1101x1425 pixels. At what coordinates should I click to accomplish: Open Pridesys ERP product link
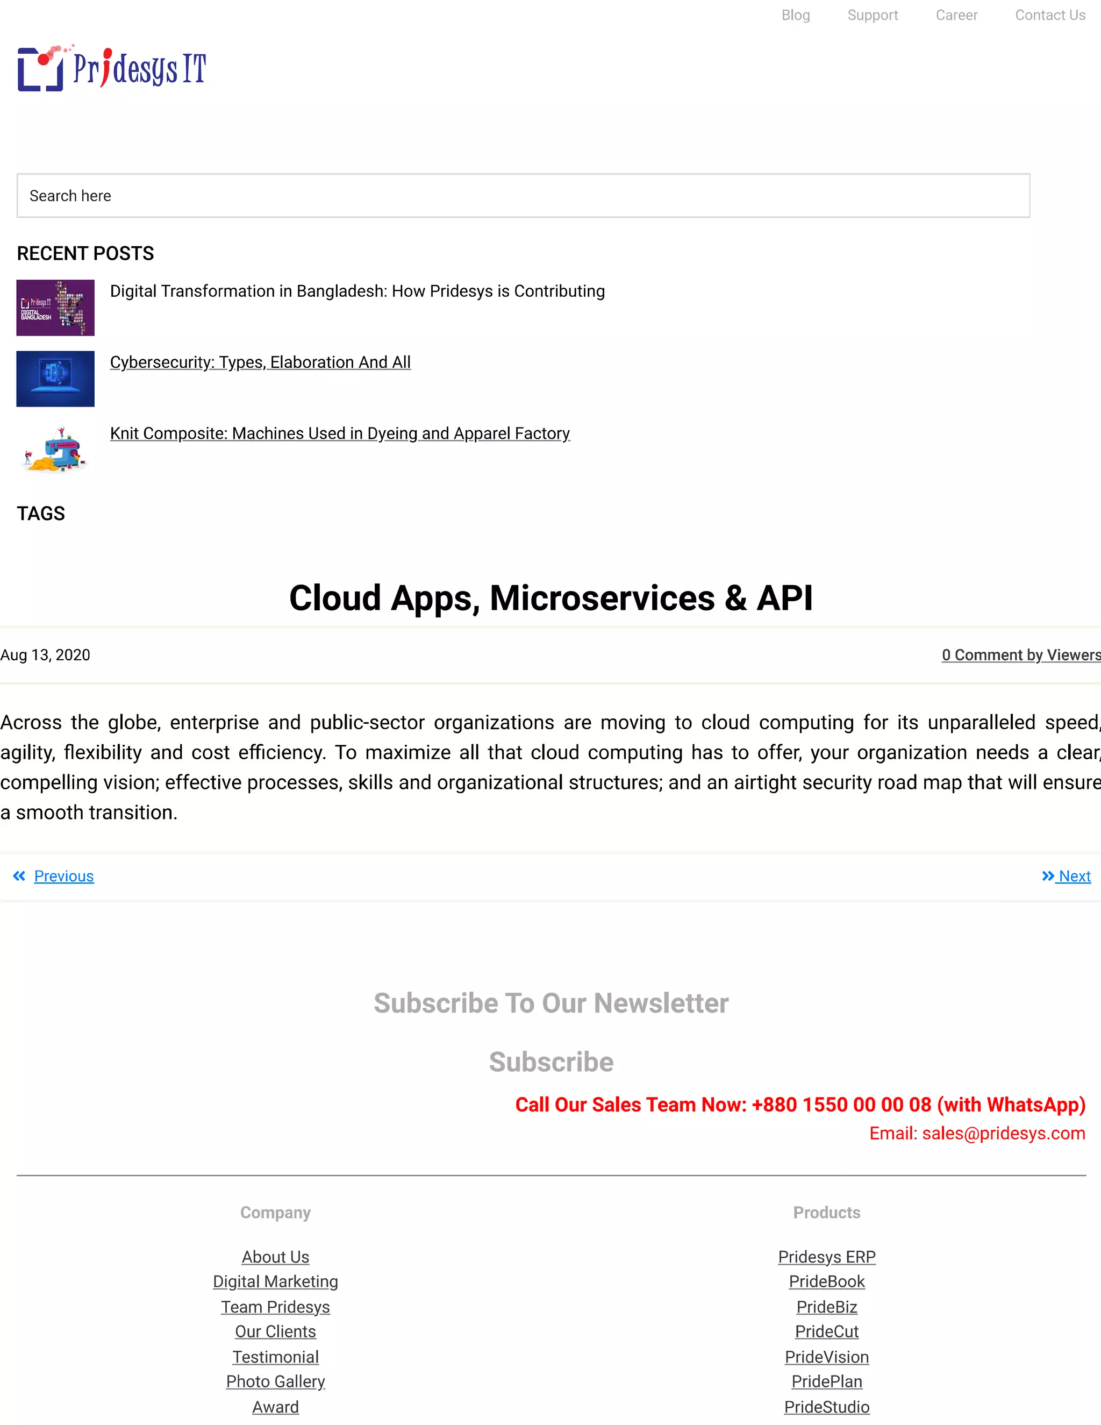(x=826, y=1257)
